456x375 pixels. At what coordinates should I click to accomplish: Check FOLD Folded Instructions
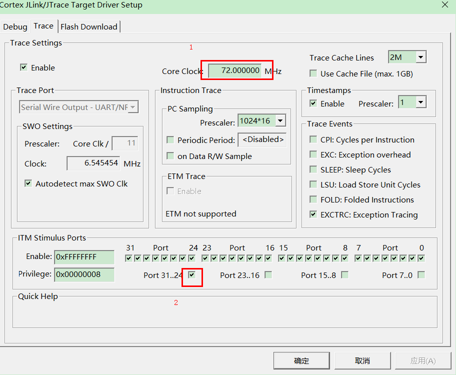tap(313, 199)
